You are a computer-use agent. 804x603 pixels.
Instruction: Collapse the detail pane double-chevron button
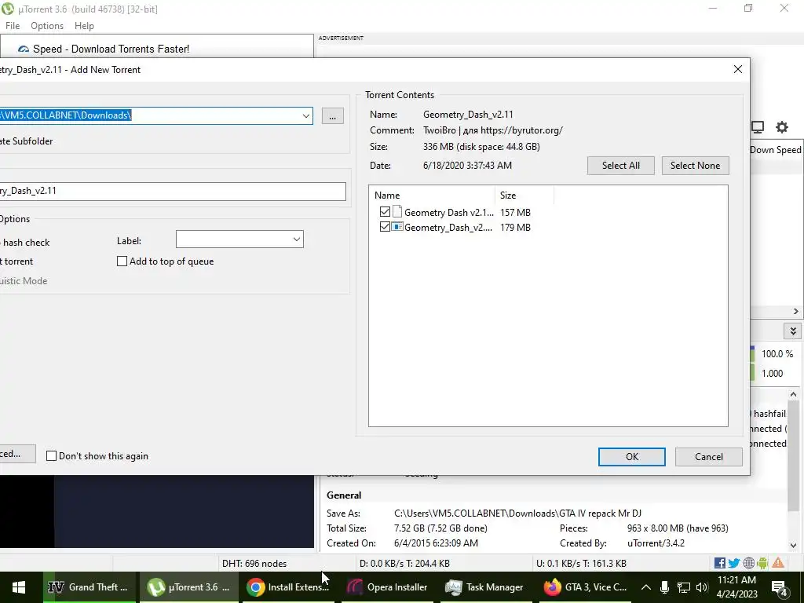point(793,331)
